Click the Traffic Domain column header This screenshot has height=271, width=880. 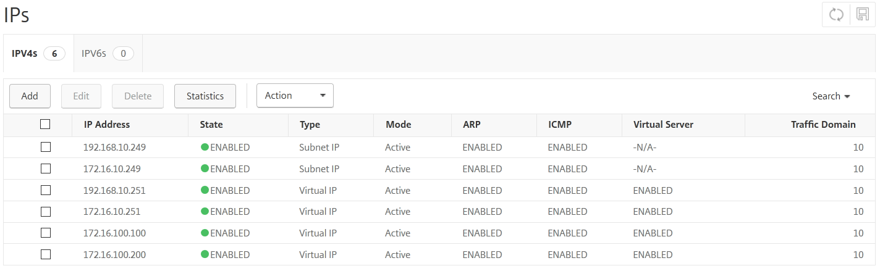pyautogui.click(x=823, y=125)
